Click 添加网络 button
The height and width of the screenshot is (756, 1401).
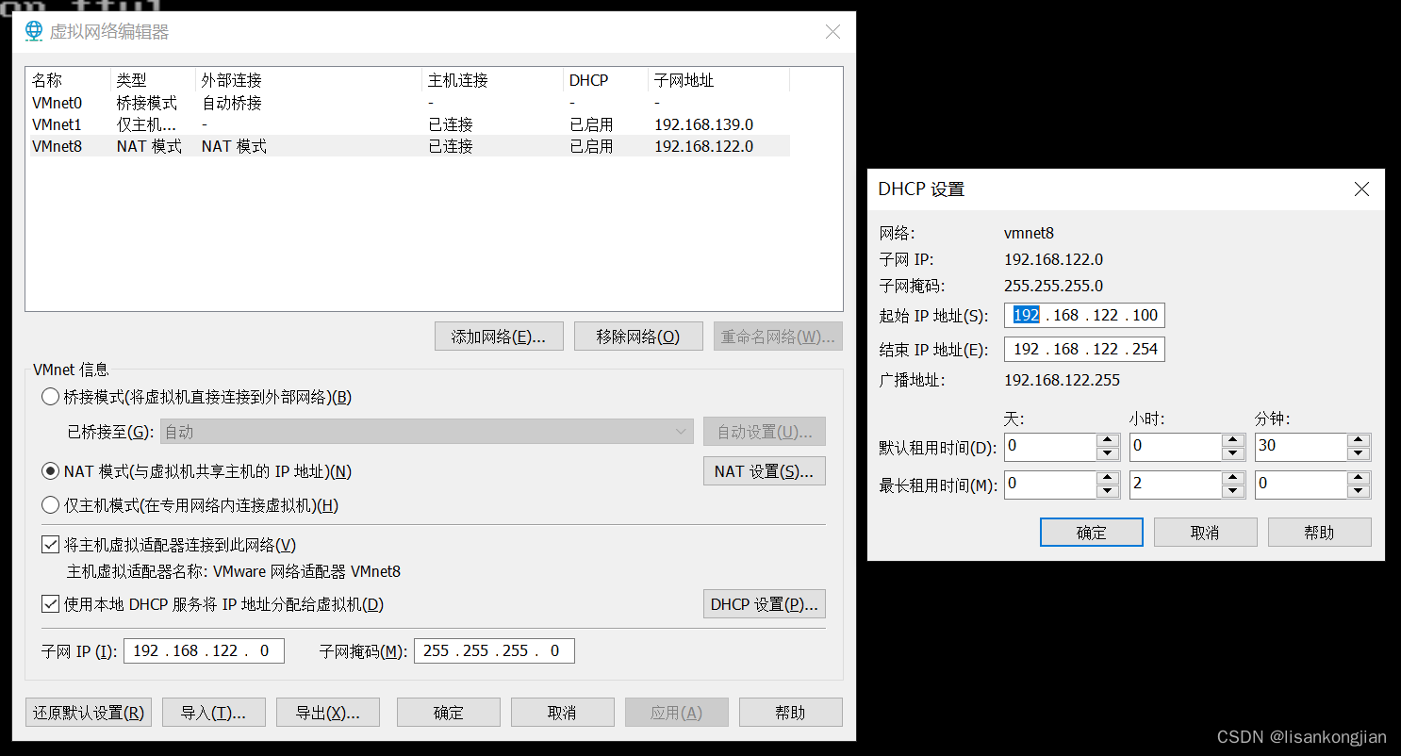[499, 337]
